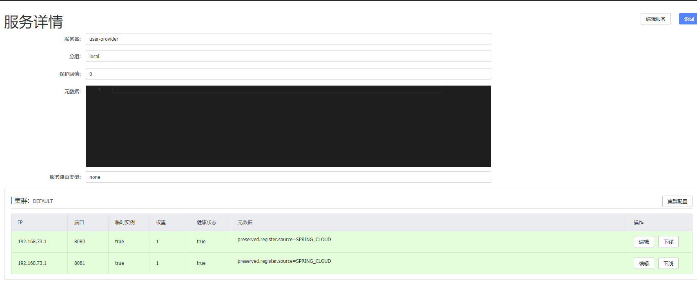This screenshot has width=697, height=282.
Task: Click the 保护阈值 input showing 0
Action: [288, 74]
